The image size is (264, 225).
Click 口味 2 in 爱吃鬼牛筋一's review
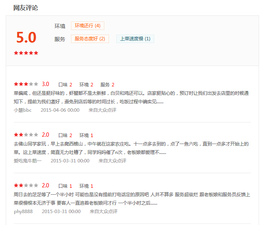click(65, 135)
